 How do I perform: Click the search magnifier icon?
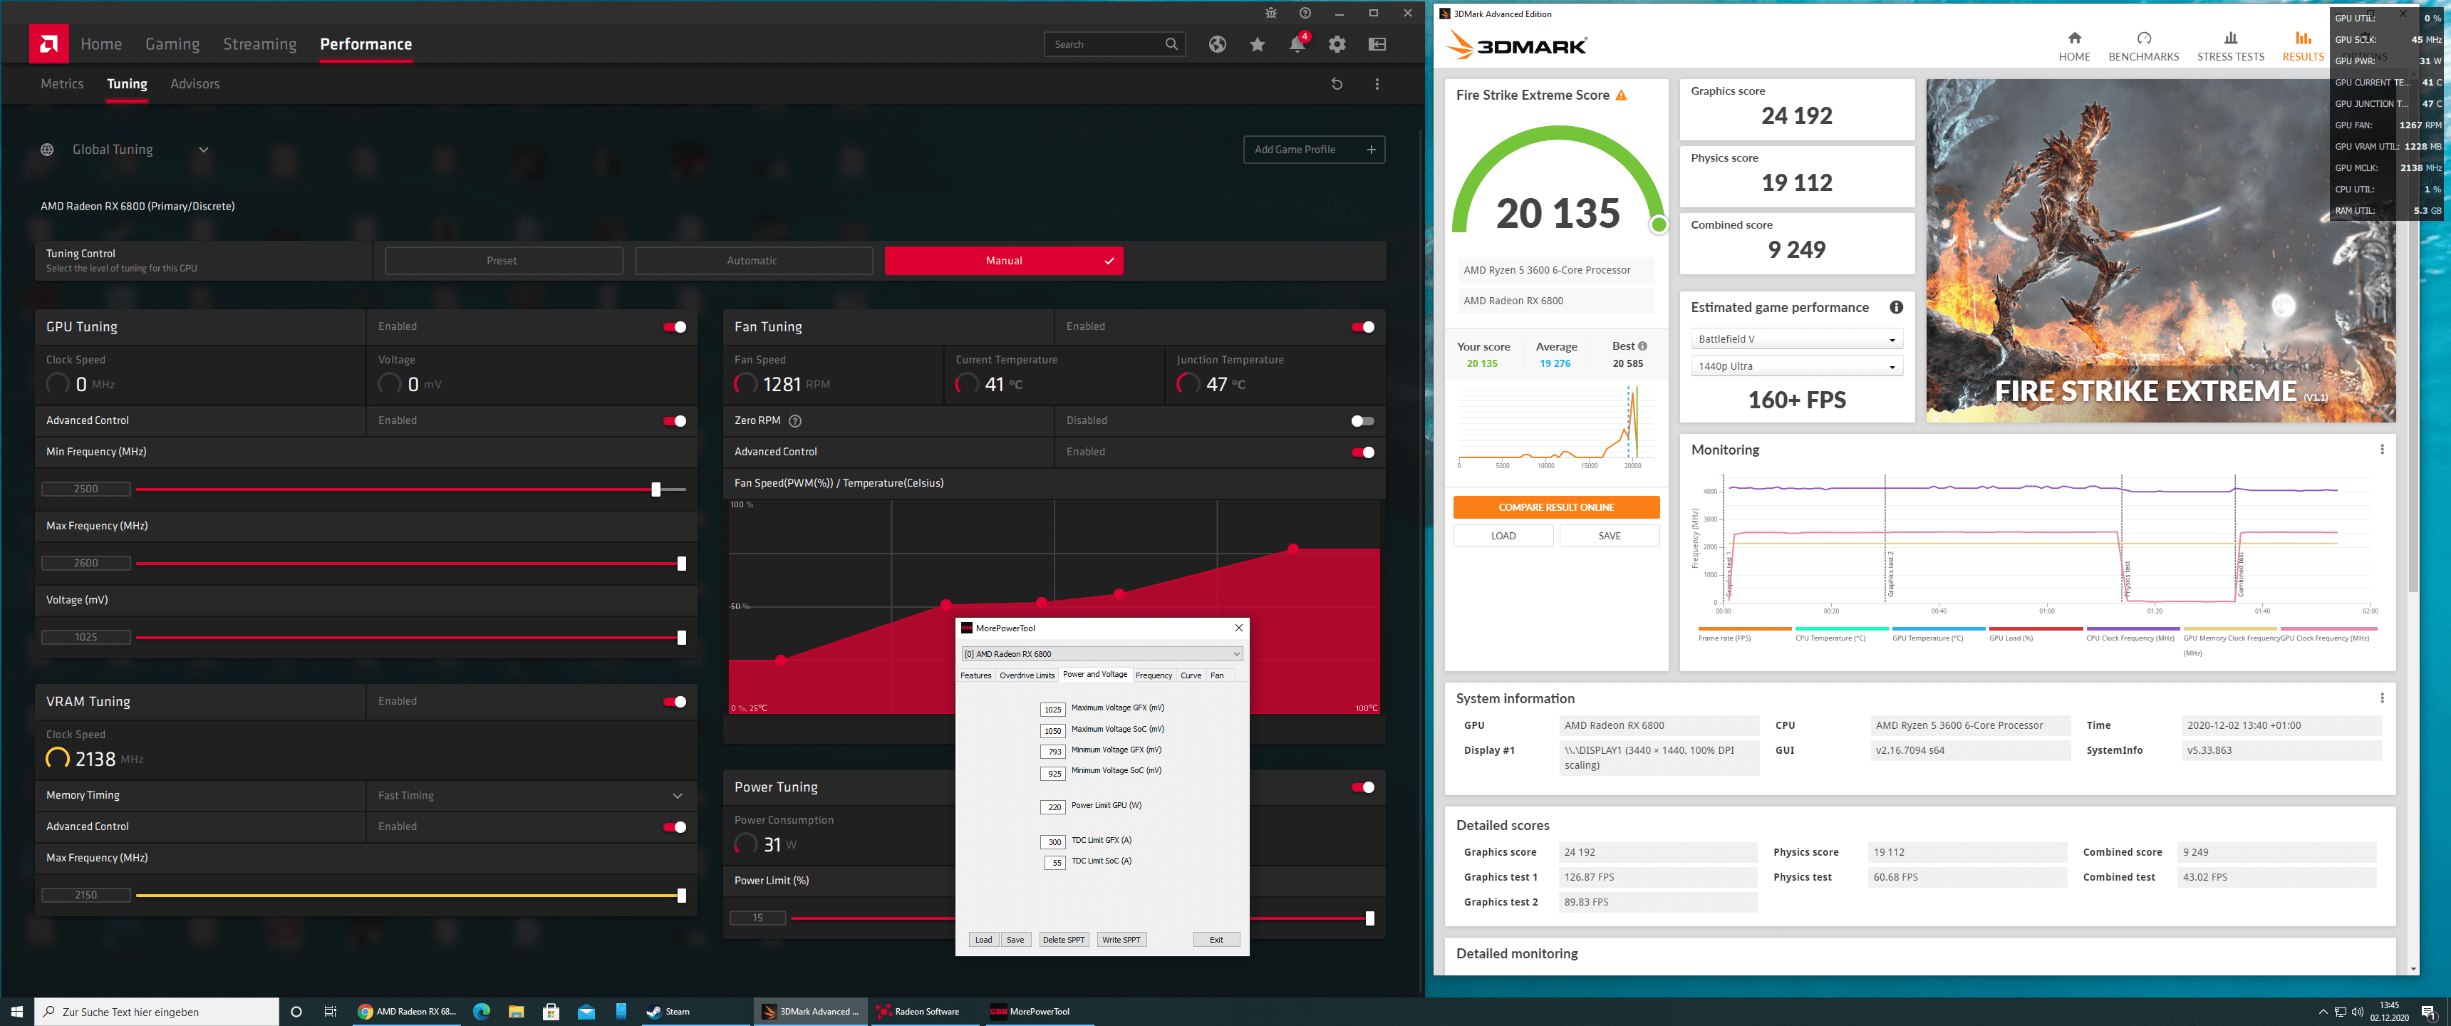coord(1171,43)
